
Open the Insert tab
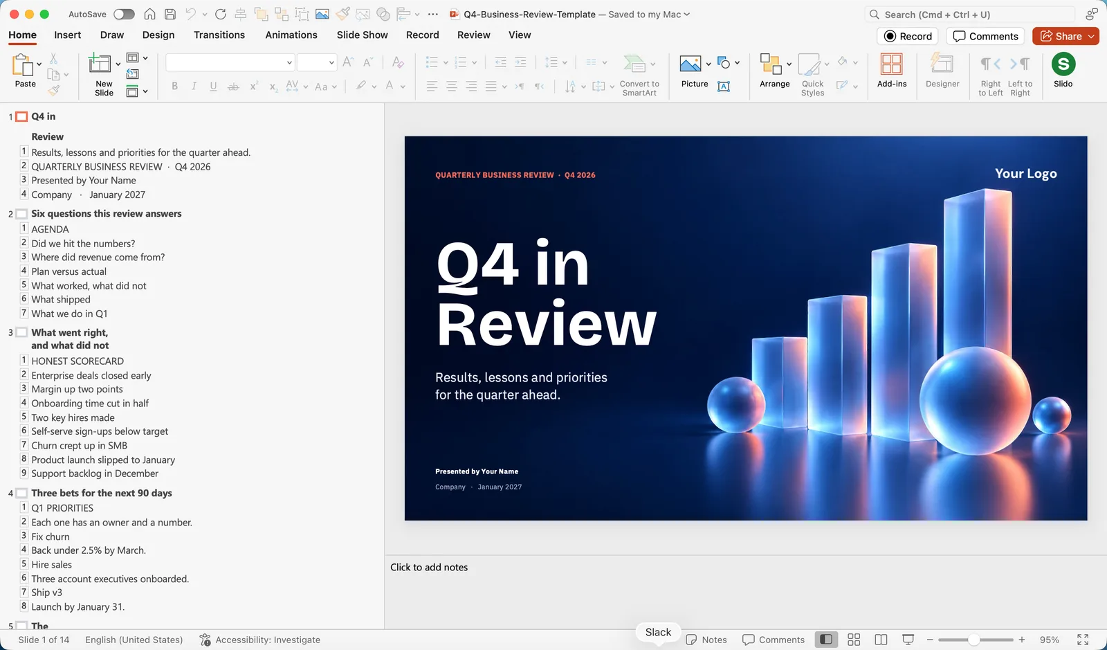[68, 35]
